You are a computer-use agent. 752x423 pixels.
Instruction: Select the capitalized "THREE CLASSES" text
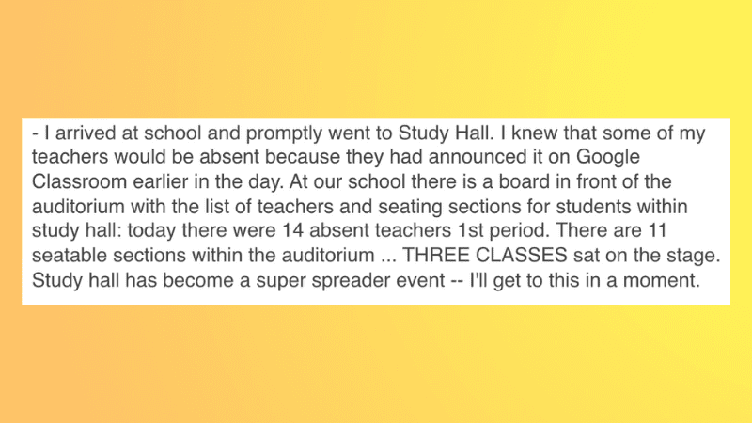[484, 255]
